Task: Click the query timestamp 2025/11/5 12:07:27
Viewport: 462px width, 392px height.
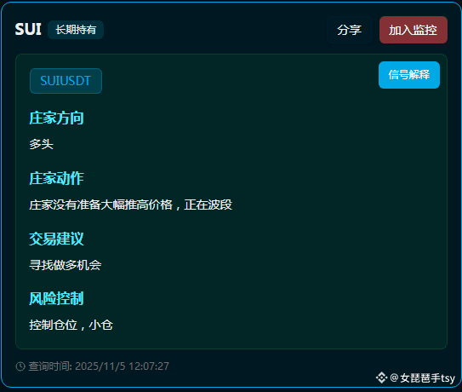Action: pyautogui.click(x=122, y=366)
